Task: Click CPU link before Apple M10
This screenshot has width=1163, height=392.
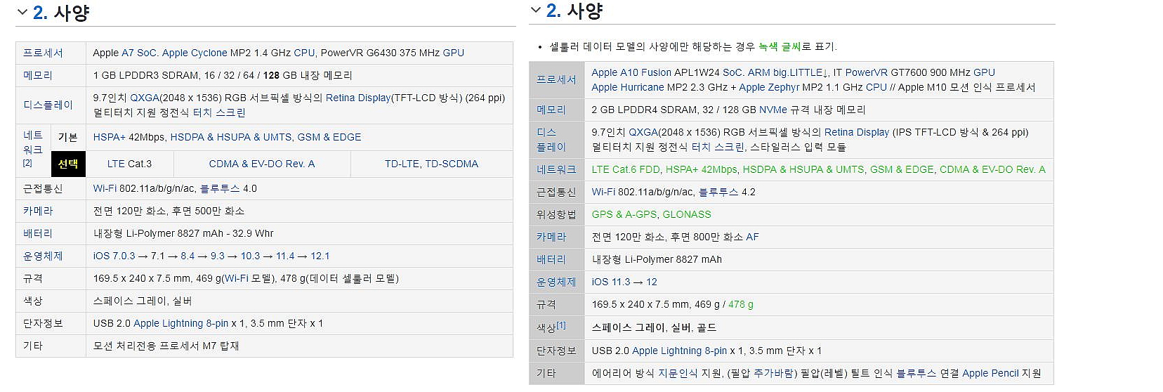Action: tap(876, 87)
